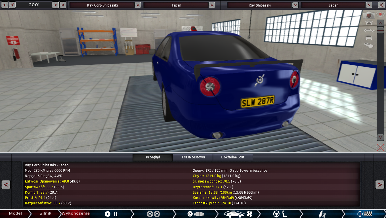Toggle the crossed-out eye hide icon

point(380,147)
